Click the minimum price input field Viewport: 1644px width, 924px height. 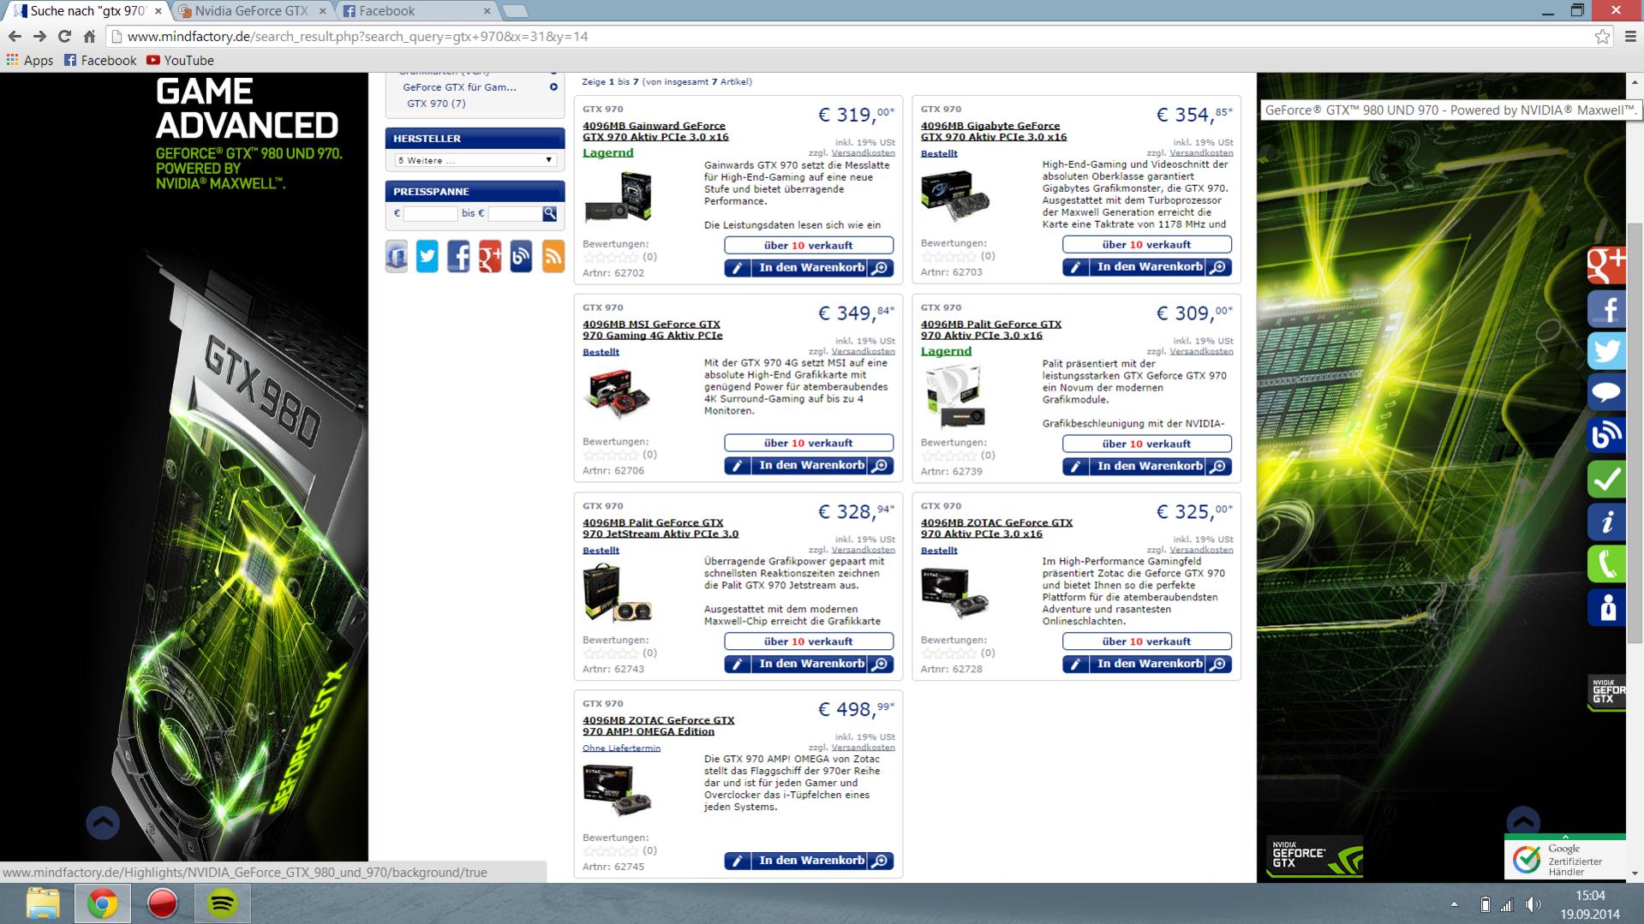click(x=430, y=213)
